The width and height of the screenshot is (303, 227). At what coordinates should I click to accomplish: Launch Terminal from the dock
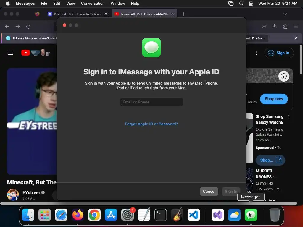click(x=161, y=215)
